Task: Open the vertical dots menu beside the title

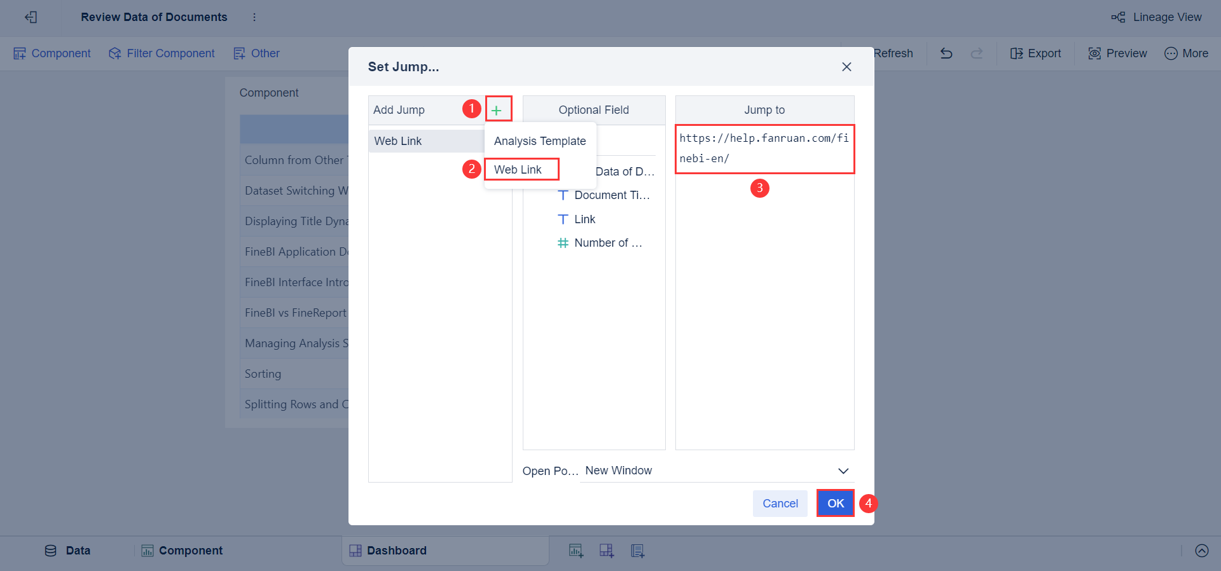Action: (254, 17)
